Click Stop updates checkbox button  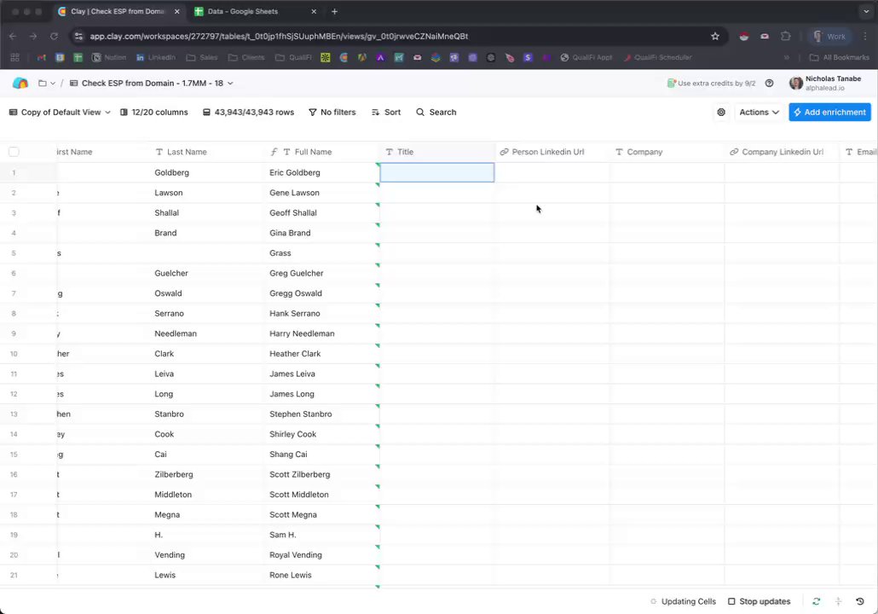click(759, 601)
